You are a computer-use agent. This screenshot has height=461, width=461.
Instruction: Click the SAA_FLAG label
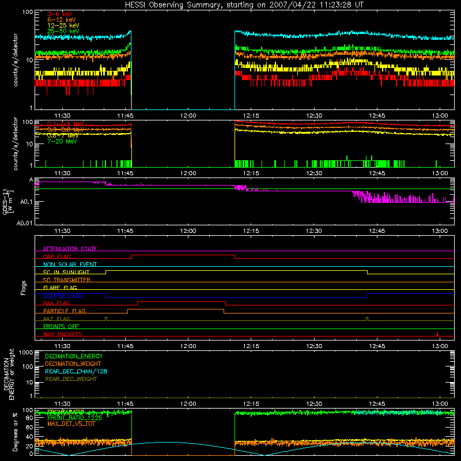[x=56, y=303]
